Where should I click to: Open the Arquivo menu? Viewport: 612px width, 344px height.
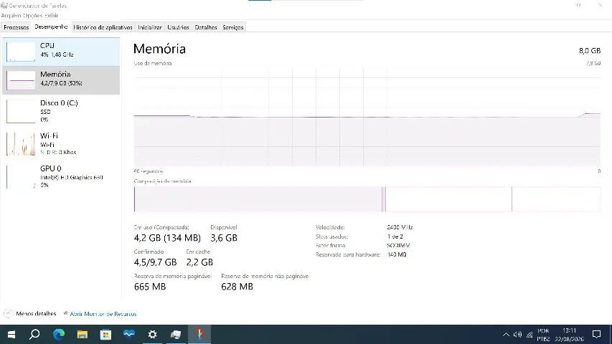tap(11, 16)
